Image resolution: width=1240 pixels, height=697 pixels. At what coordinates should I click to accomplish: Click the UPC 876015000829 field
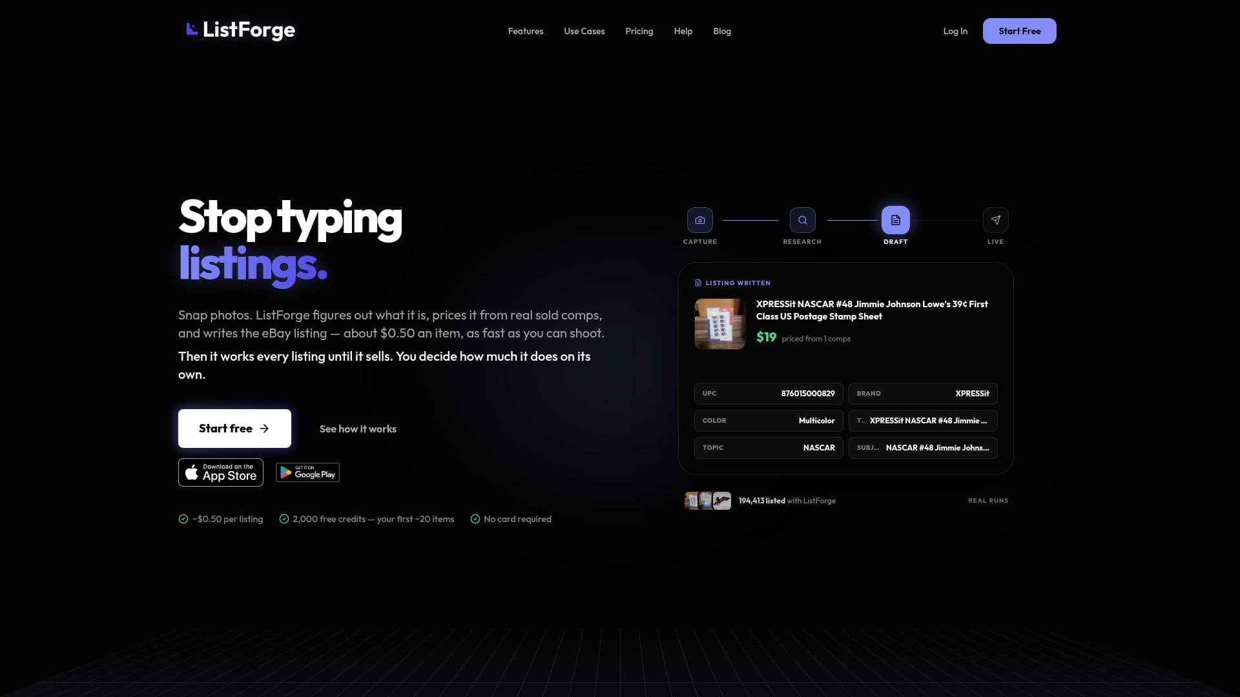[769, 394]
